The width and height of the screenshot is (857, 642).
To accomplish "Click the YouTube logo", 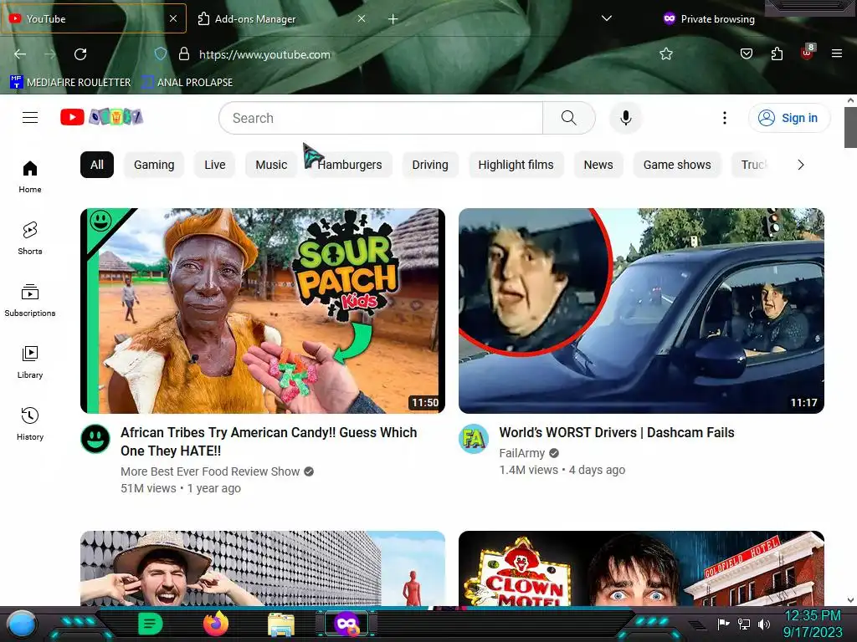I will point(101,117).
